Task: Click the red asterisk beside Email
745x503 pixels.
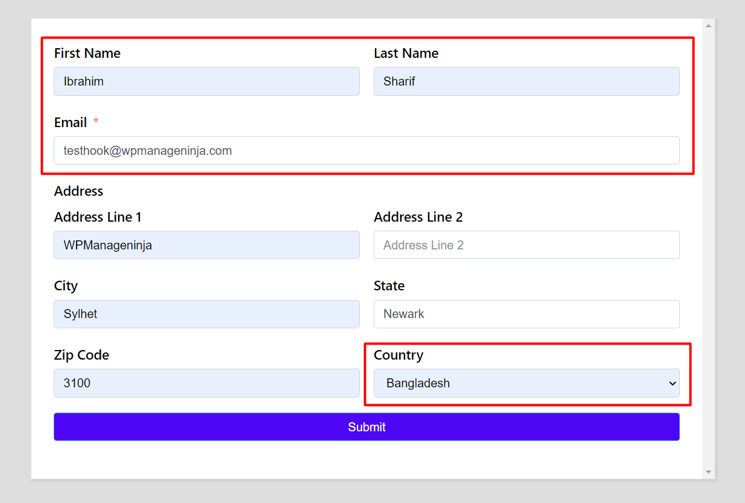Action: tap(96, 122)
